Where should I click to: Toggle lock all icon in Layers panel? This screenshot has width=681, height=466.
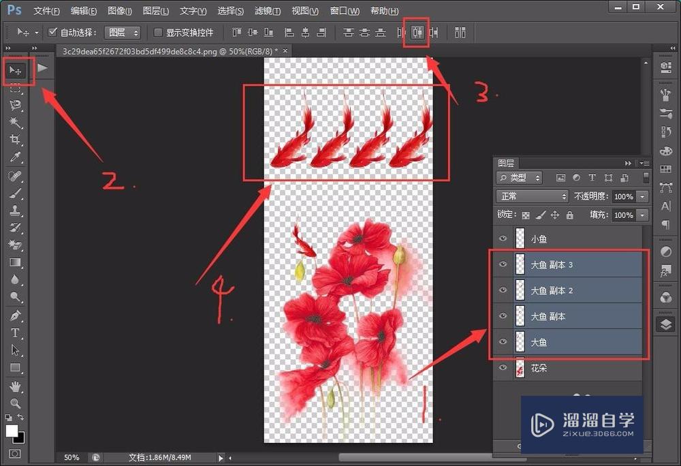[570, 215]
